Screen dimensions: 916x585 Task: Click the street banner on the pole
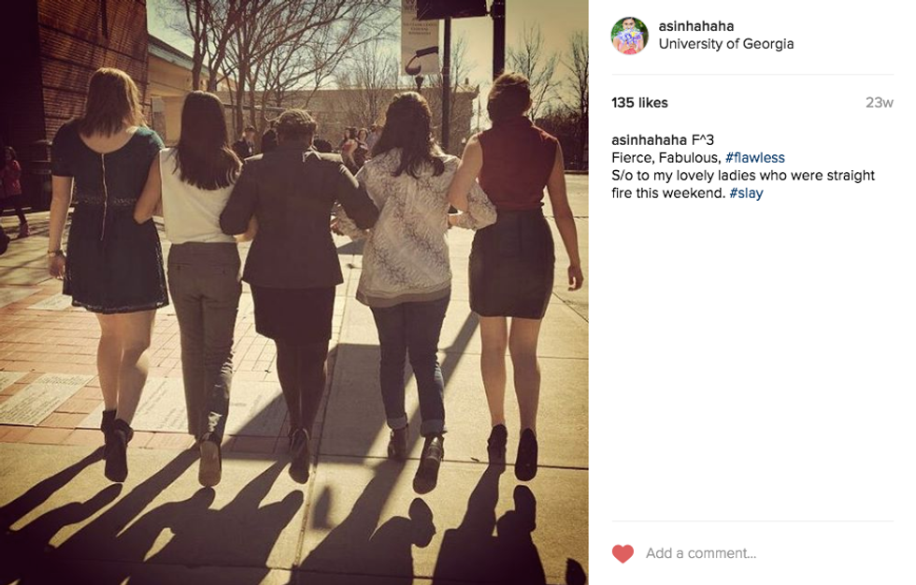point(420,36)
